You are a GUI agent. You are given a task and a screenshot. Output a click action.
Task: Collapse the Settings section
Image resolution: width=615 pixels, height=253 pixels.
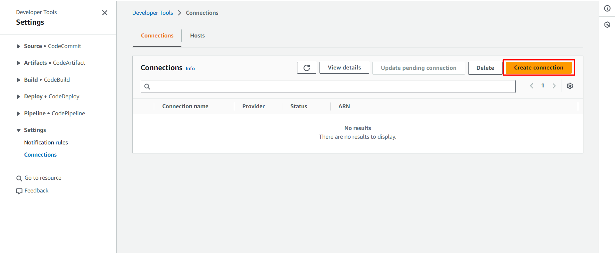pos(19,130)
